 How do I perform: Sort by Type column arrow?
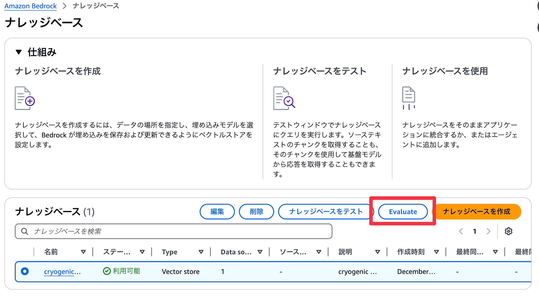tap(201, 252)
